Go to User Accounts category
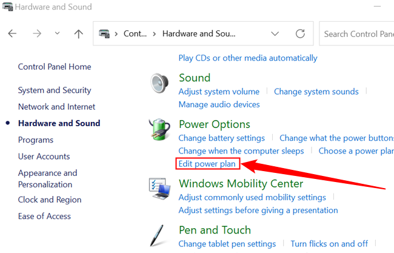Screen dimensions: 394x253 [x=44, y=157]
